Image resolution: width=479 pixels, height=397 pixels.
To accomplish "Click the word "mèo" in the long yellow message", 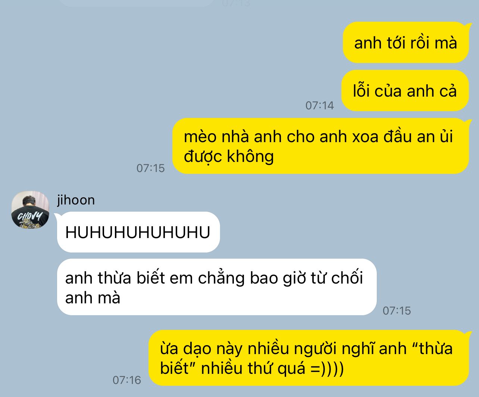I will tap(200, 137).
